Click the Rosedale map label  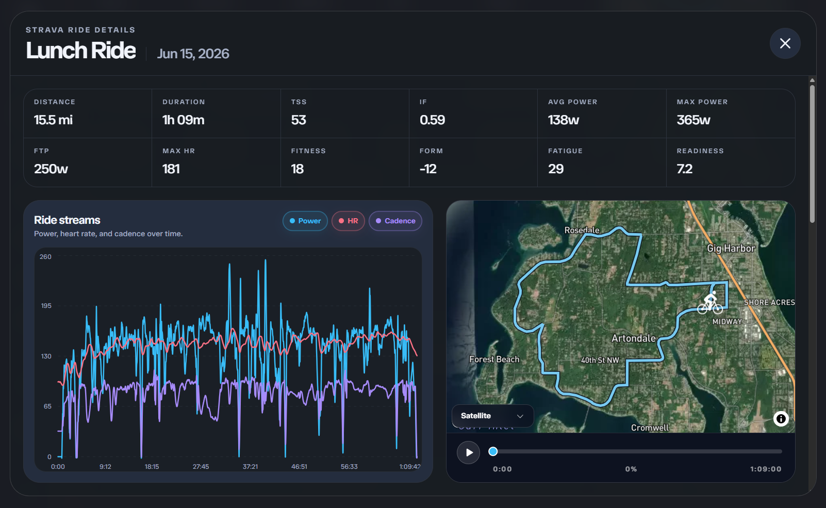pyautogui.click(x=582, y=230)
